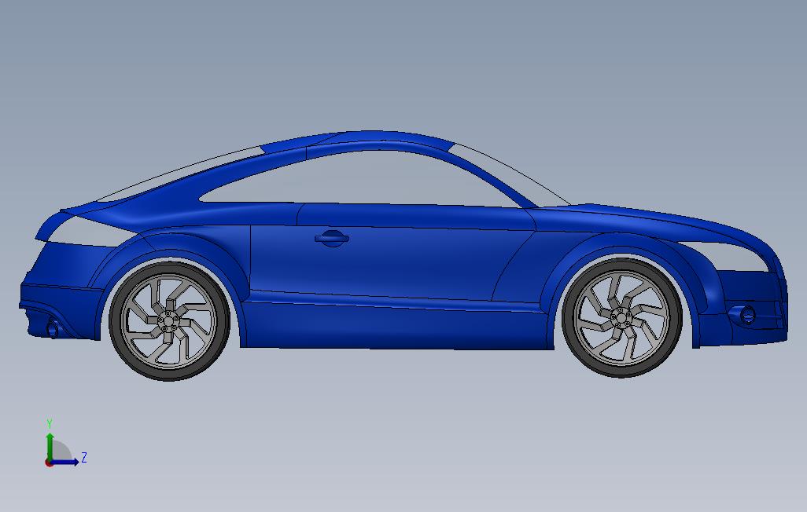Select the door handle on the car

(331, 238)
